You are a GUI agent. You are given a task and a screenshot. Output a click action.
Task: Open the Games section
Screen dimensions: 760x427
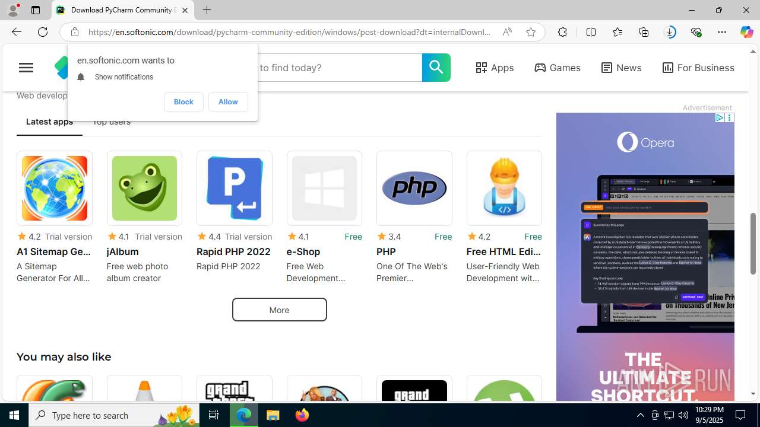click(x=558, y=68)
